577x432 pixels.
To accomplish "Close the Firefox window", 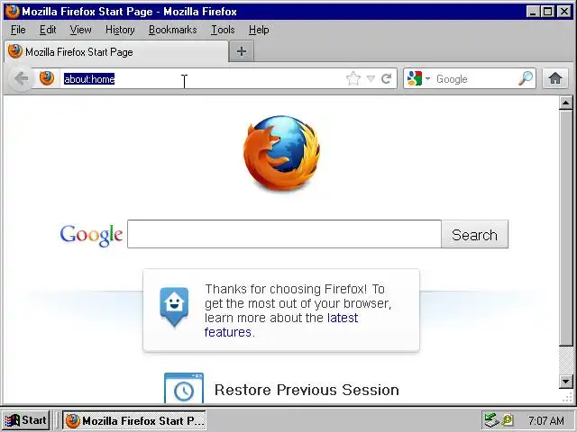I will (x=564, y=12).
